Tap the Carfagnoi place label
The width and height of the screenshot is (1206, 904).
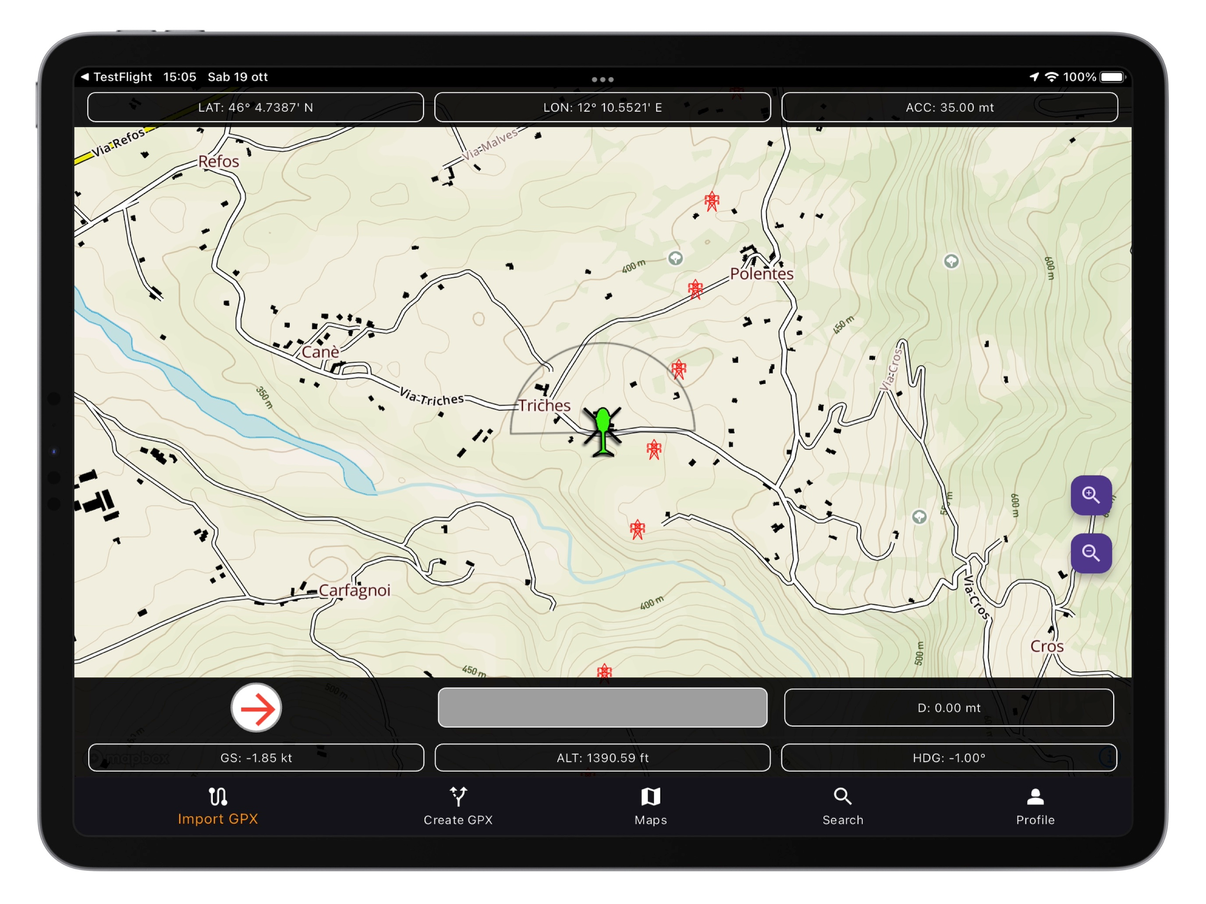(x=355, y=590)
